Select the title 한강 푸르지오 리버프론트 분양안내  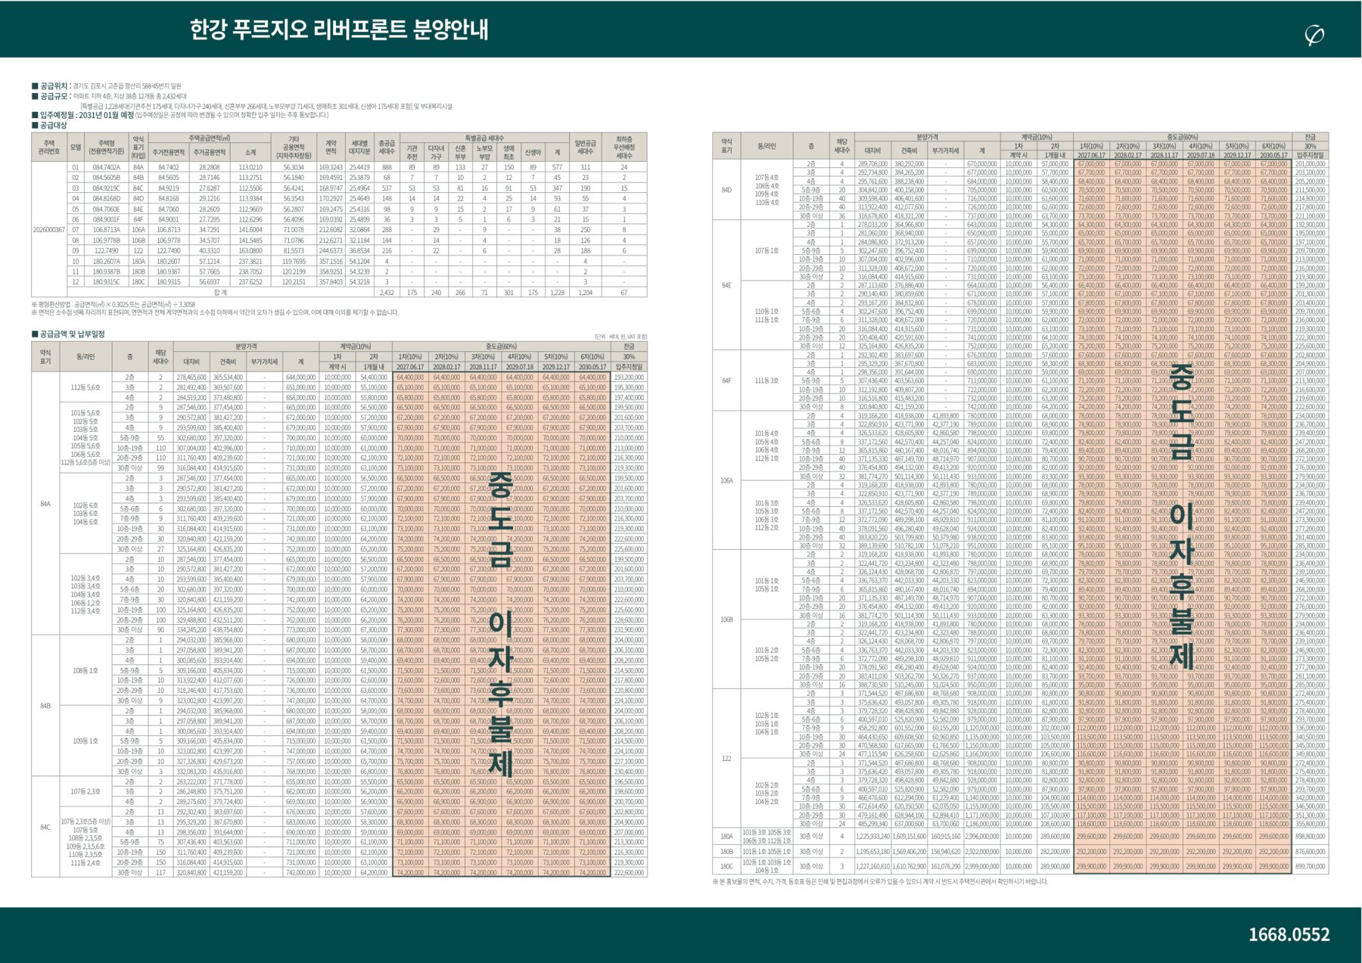coord(340,30)
